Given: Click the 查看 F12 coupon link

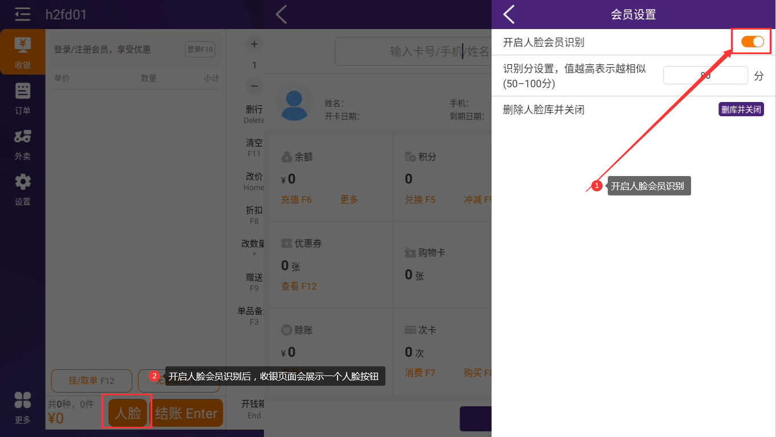Looking at the screenshot, I should pyautogui.click(x=299, y=286).
